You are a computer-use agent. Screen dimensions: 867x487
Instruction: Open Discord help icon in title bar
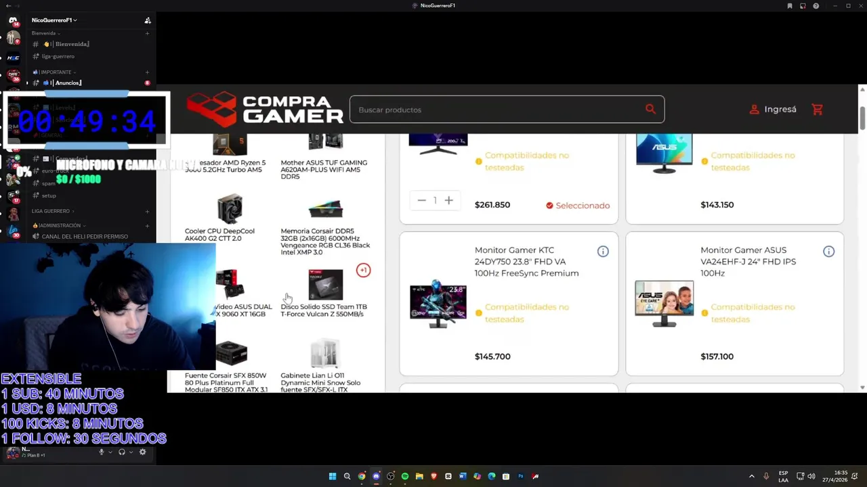tap(816, 5)
